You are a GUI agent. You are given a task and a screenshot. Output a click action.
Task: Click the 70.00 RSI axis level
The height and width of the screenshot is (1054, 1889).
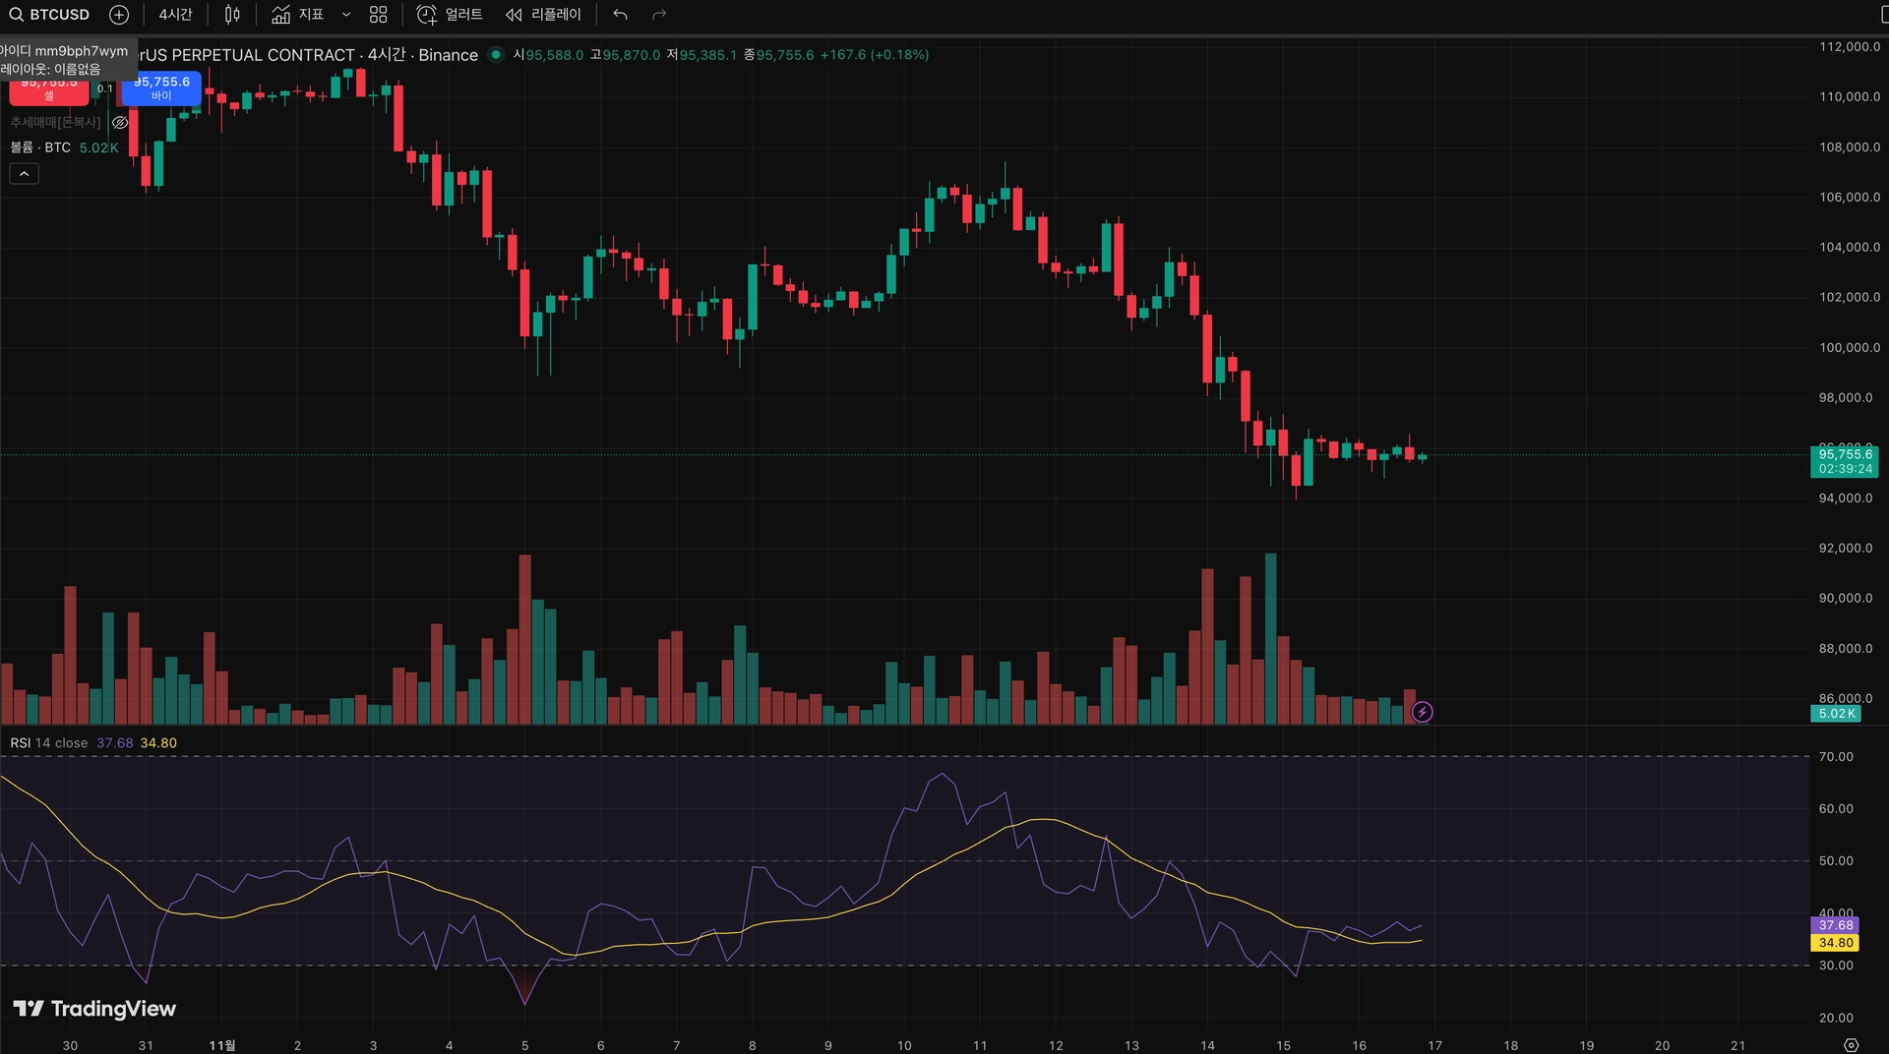1836,757
